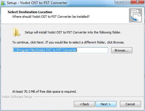Minimize the setup window
This screenshot has height=111, width=145.
(119, 2)
